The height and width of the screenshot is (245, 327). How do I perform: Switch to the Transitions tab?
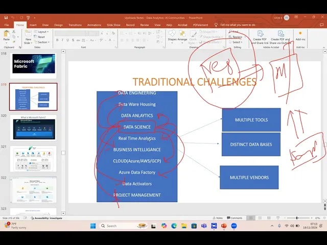coord(75,25)
